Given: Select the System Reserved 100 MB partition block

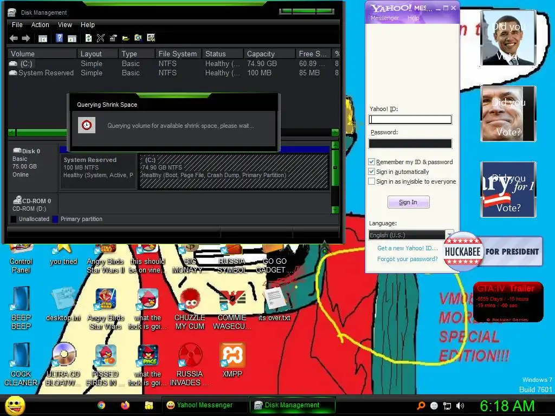Looking at the screenshot, I should click(x=99, y=171).
